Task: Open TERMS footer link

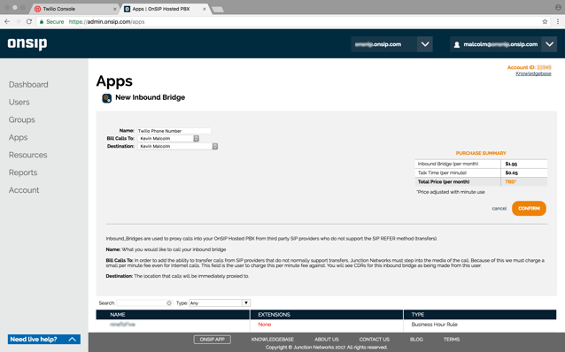Action: point(452,340)
